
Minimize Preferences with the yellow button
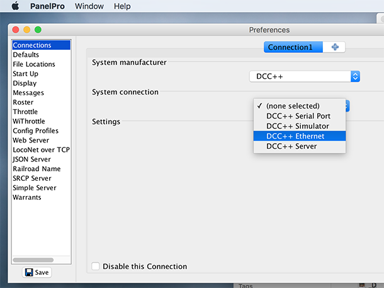26,30
